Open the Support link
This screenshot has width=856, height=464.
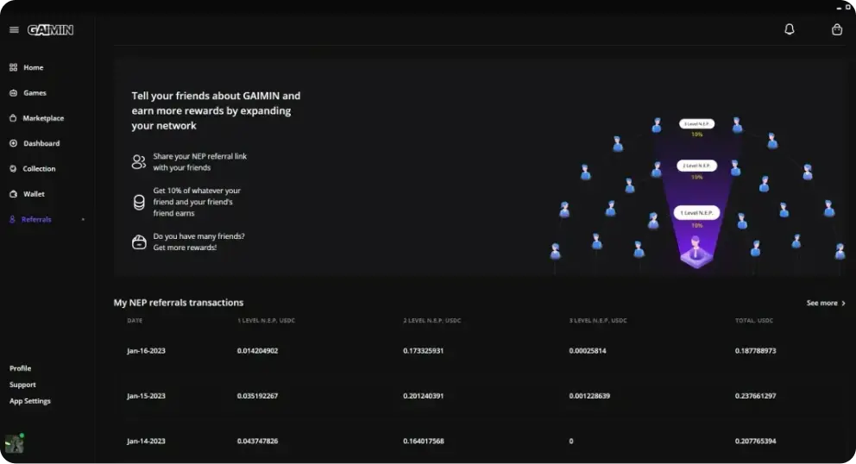pos(22,385)
